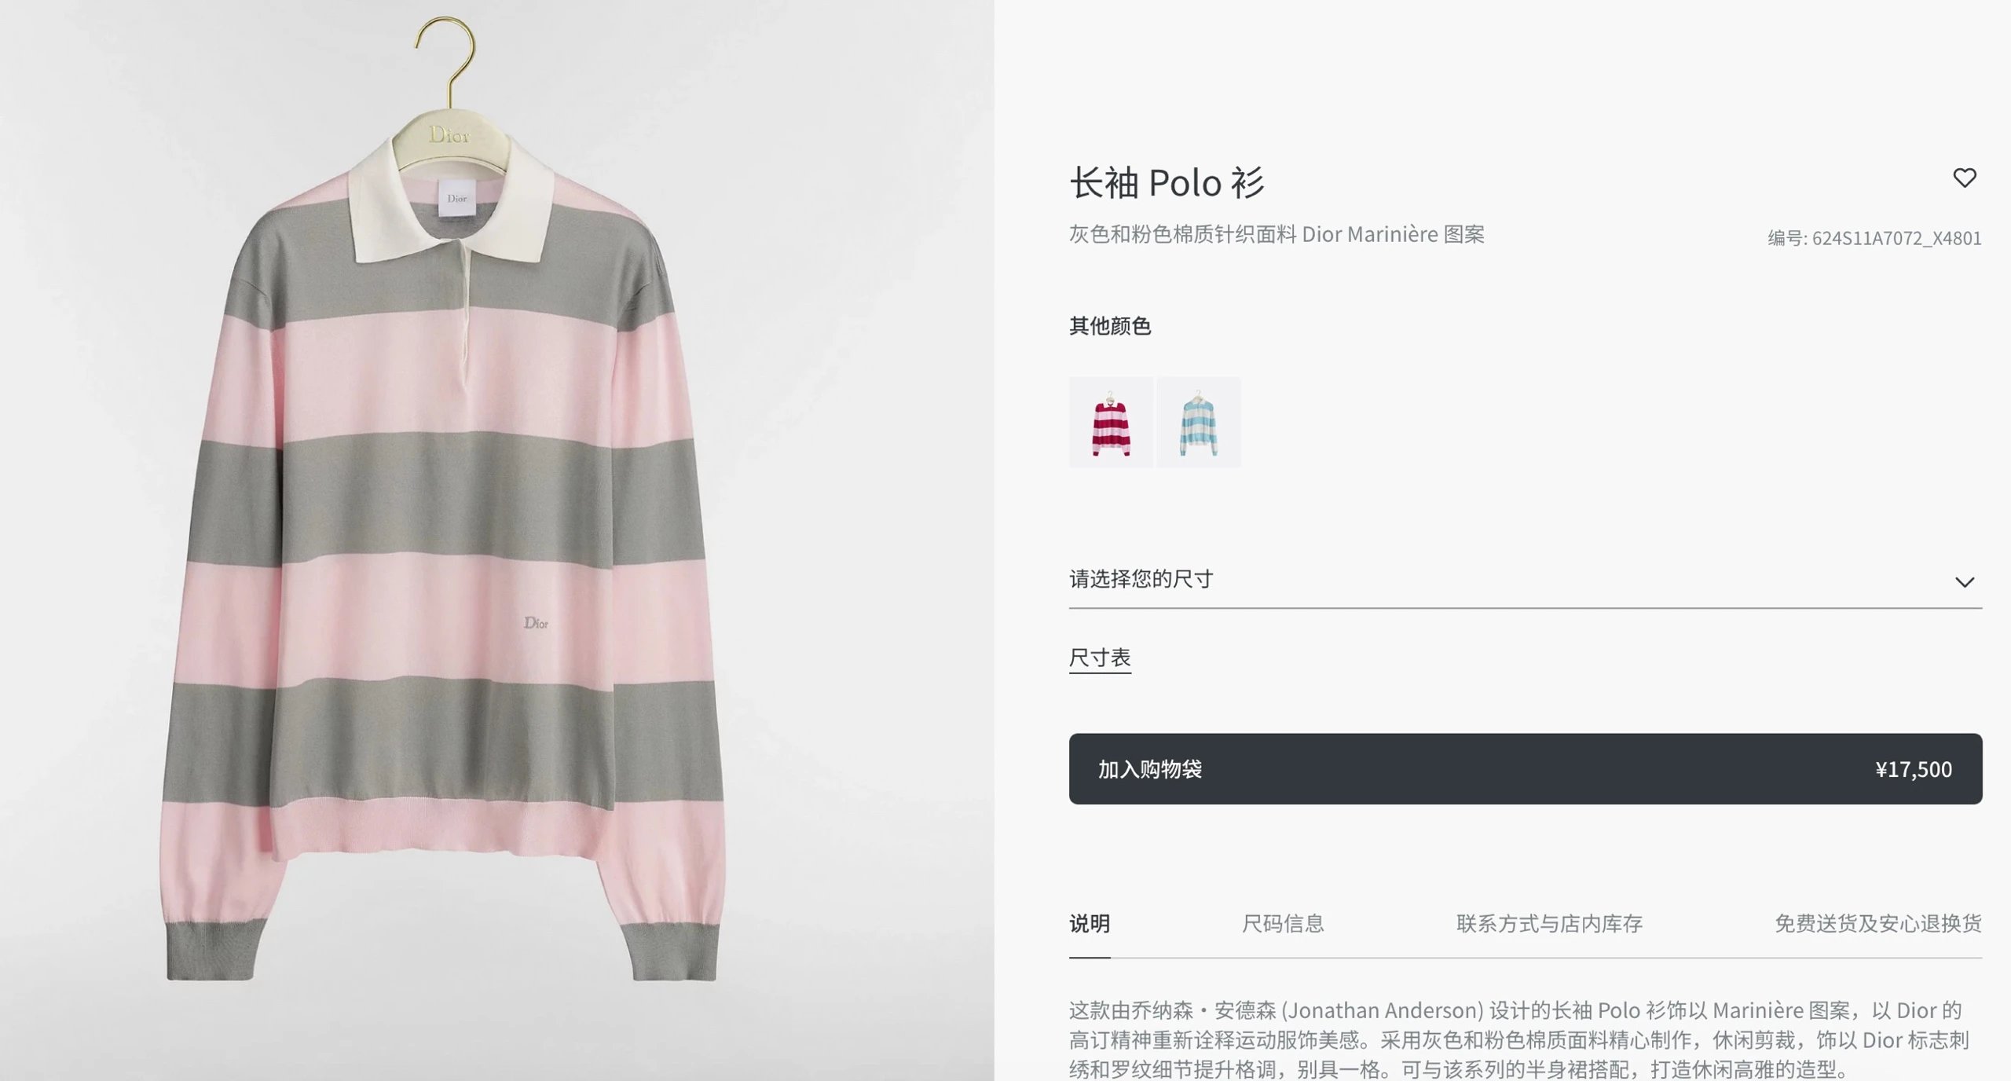Click the 其他颜色 heading
The height and width of the screenshot is (1081, 2011).
(x=1110, y=326)
